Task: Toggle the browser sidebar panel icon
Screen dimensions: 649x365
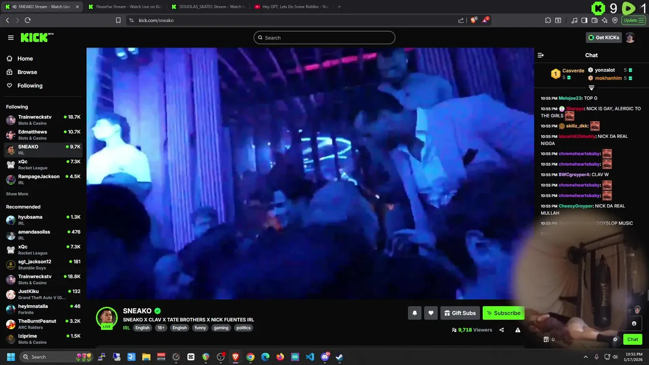Action: [584, 20]
